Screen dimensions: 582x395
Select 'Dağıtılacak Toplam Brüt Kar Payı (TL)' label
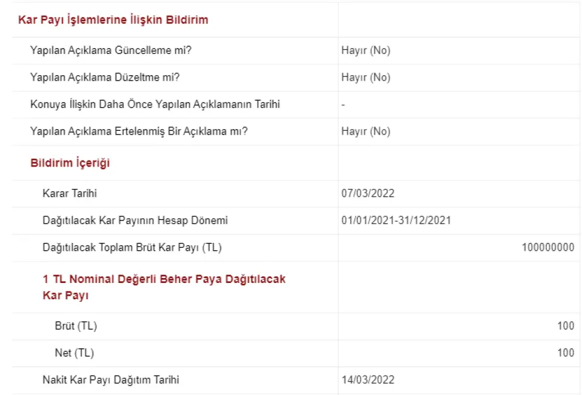(136, 248)
